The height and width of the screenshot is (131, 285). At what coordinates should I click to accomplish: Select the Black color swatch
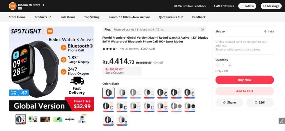pyautogui.click(x=108, y=93)
